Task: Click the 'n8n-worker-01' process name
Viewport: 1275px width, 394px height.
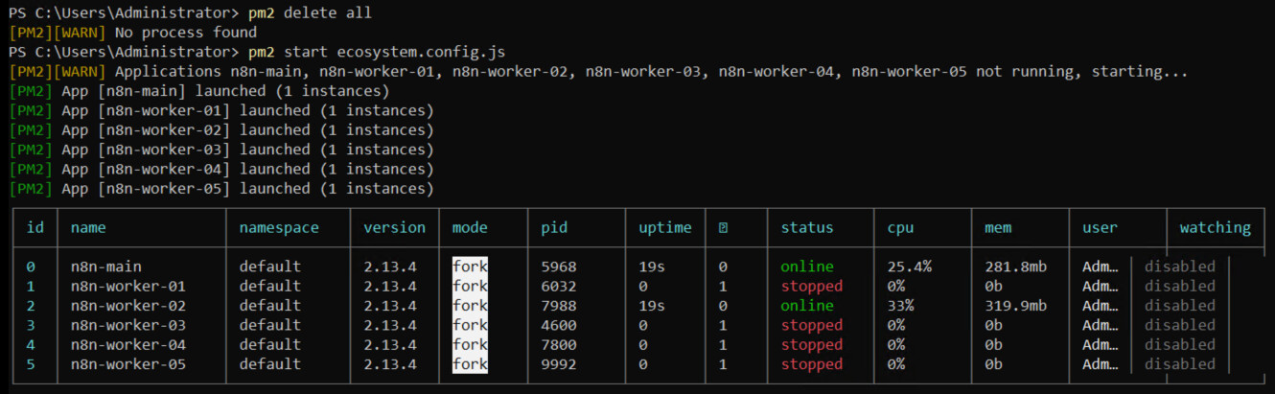Action: (x=128, y=286)
